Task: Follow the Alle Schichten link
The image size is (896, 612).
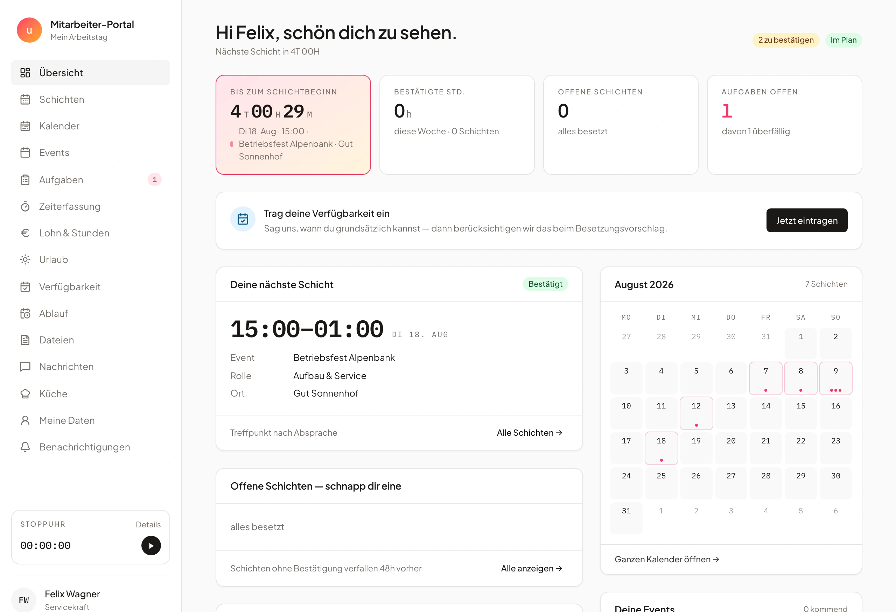Action: tap(529, 433)
